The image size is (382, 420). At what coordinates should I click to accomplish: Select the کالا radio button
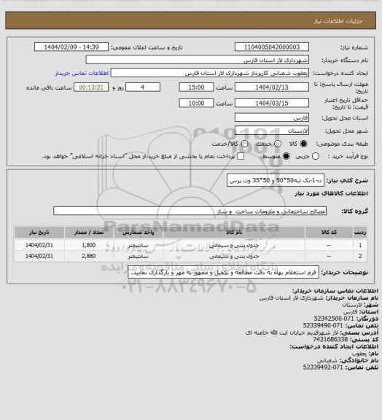click(x=303, y=144)
